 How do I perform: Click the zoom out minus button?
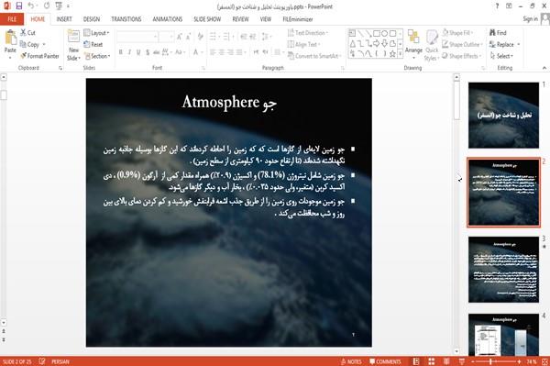(x=472, y=361)
